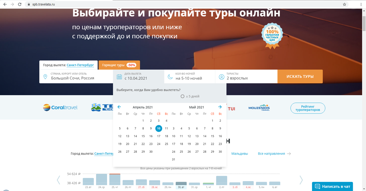The image size is (366, 191).
Task: Click the 100% honest price guarantee badge
Action: coord(272,36)
